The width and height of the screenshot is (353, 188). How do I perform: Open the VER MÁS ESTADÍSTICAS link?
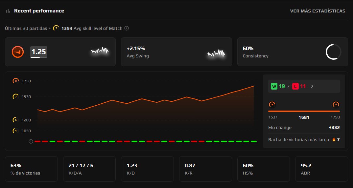(x=318, y=11)
